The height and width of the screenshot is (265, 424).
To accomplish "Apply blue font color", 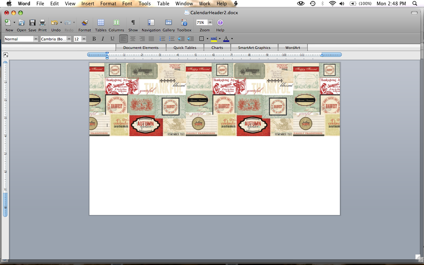I will click(x=226, y=39).
